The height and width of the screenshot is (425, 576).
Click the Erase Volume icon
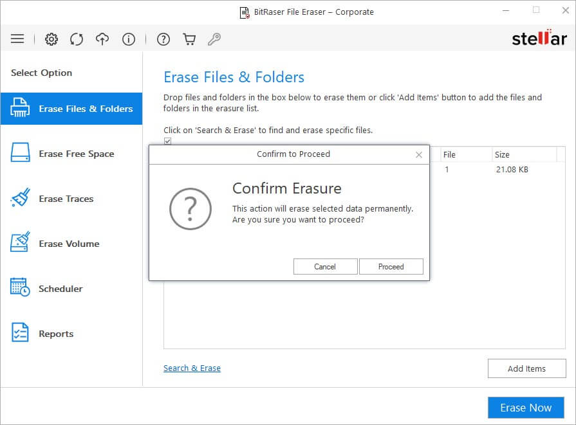20,242
